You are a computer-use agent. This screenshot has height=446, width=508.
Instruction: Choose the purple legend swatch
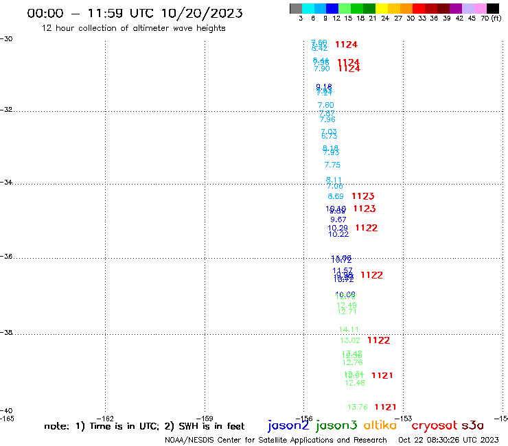[x=456, y=8]
